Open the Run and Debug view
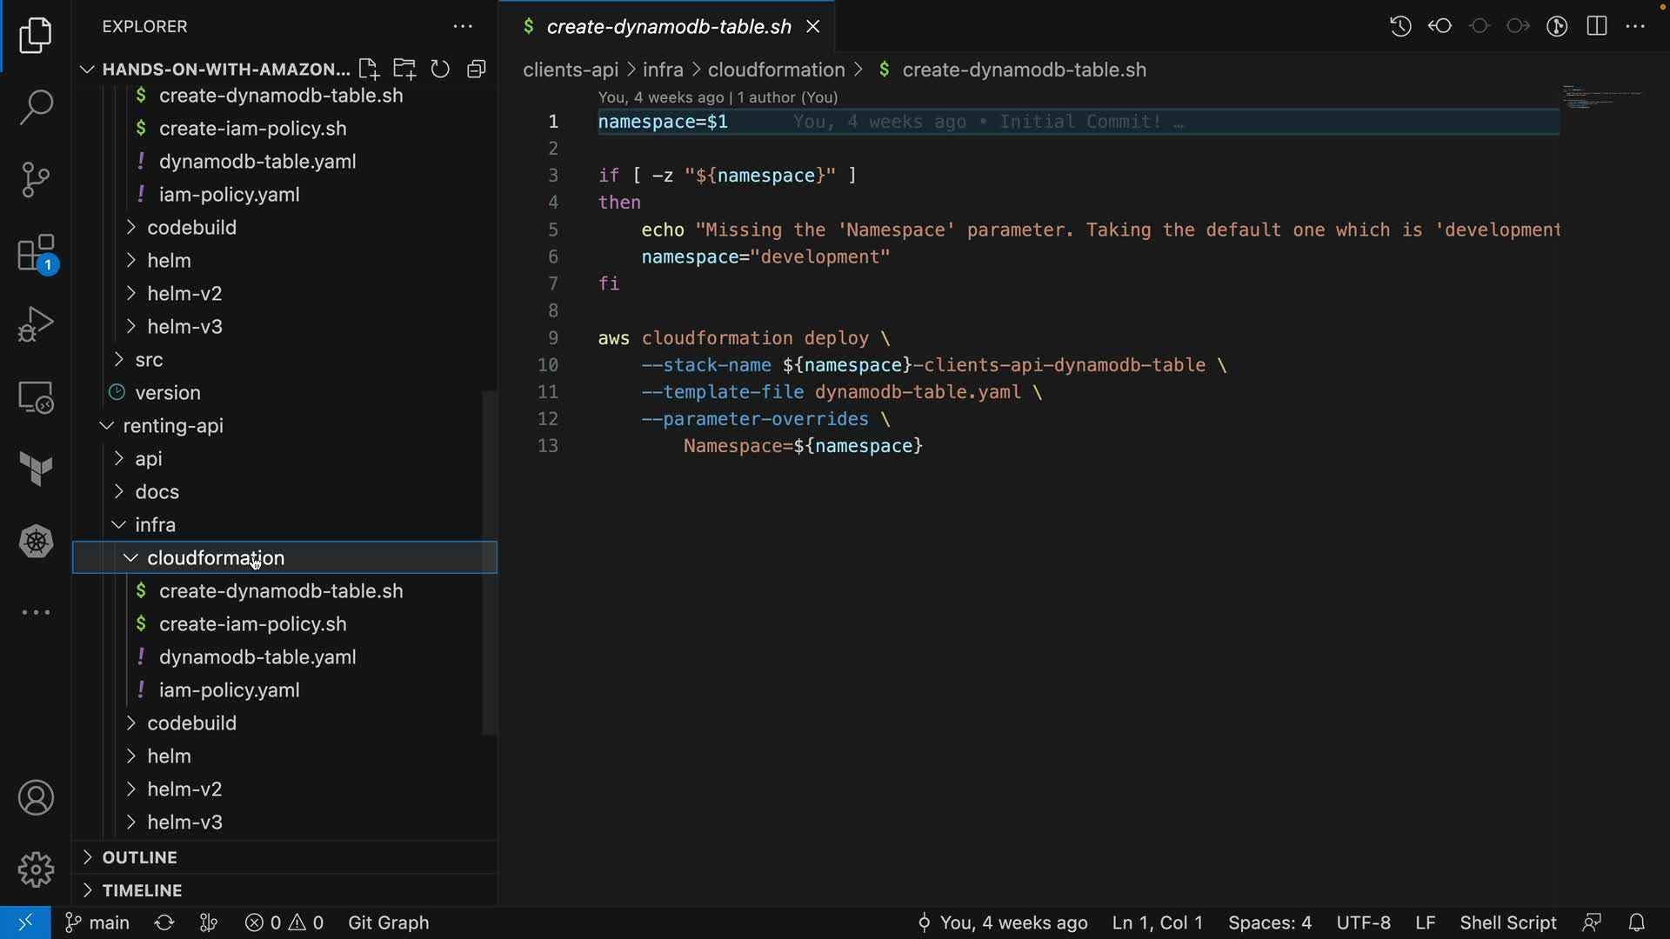 (36, 325)
